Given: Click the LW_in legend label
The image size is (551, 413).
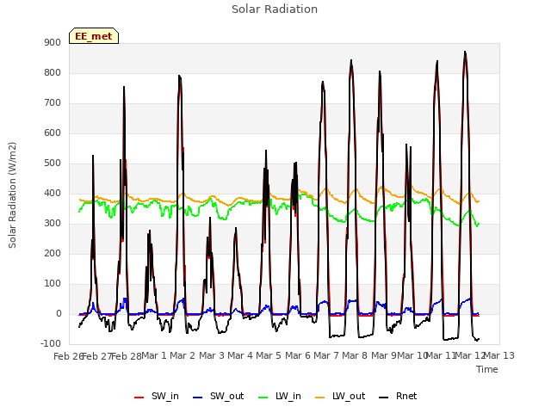Looking at the screenshot, I should tap(288, 396).
